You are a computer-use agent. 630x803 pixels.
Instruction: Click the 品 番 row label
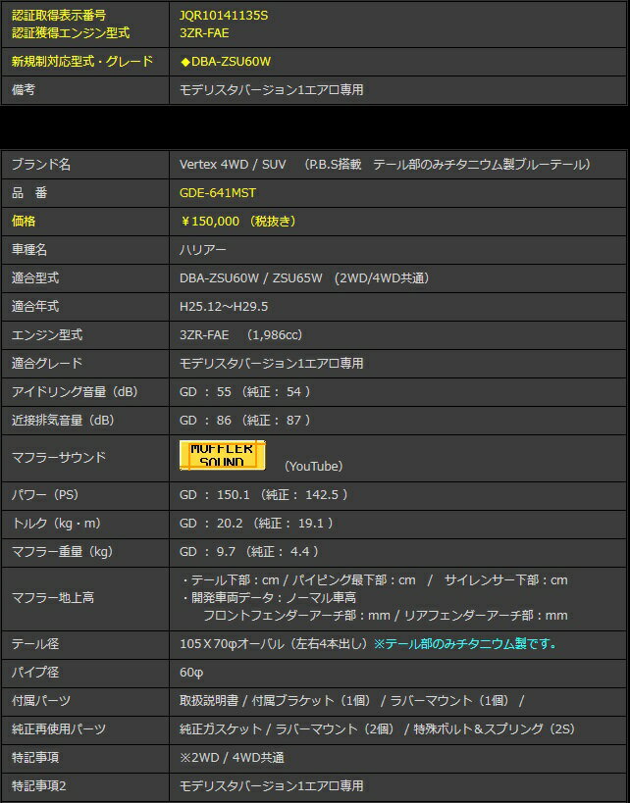(x=29, y=193)
